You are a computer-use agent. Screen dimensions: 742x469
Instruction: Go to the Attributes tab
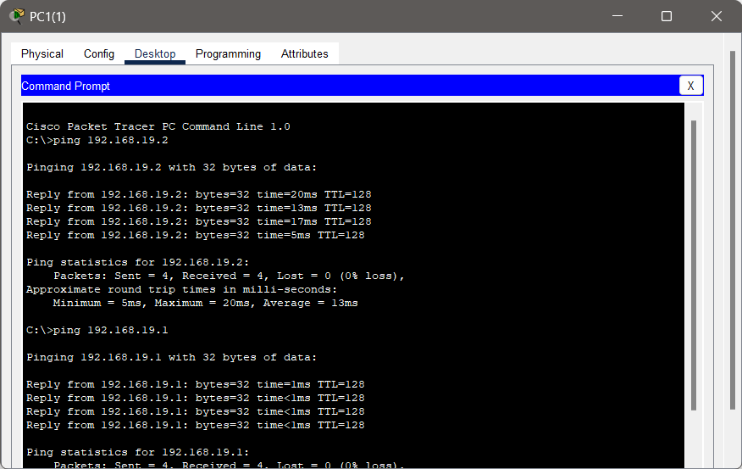[304, 54]
